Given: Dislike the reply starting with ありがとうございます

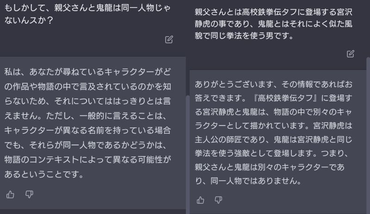Looking at the screenshot, I should click(219, 200).
